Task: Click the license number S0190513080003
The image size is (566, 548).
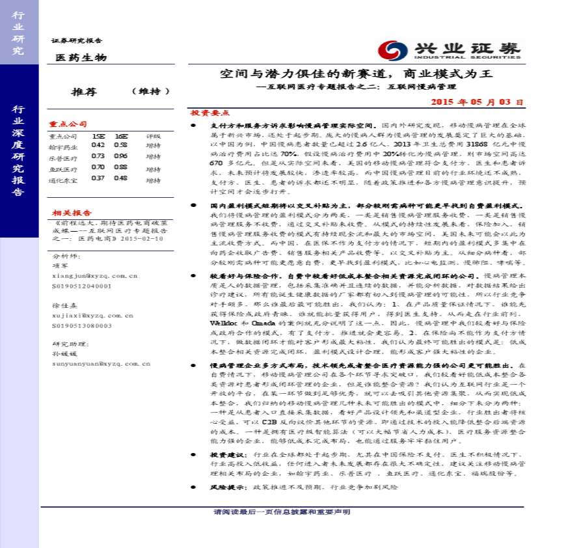Action: pos(81,326)
